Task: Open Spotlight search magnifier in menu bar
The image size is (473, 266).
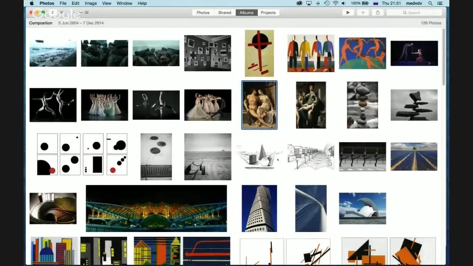Action: click(x=430, y=3)
